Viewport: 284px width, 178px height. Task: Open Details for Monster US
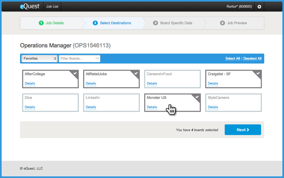152,107
